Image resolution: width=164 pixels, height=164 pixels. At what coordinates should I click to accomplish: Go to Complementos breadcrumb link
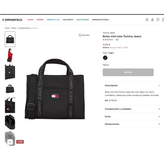click(x=24, y=28)
